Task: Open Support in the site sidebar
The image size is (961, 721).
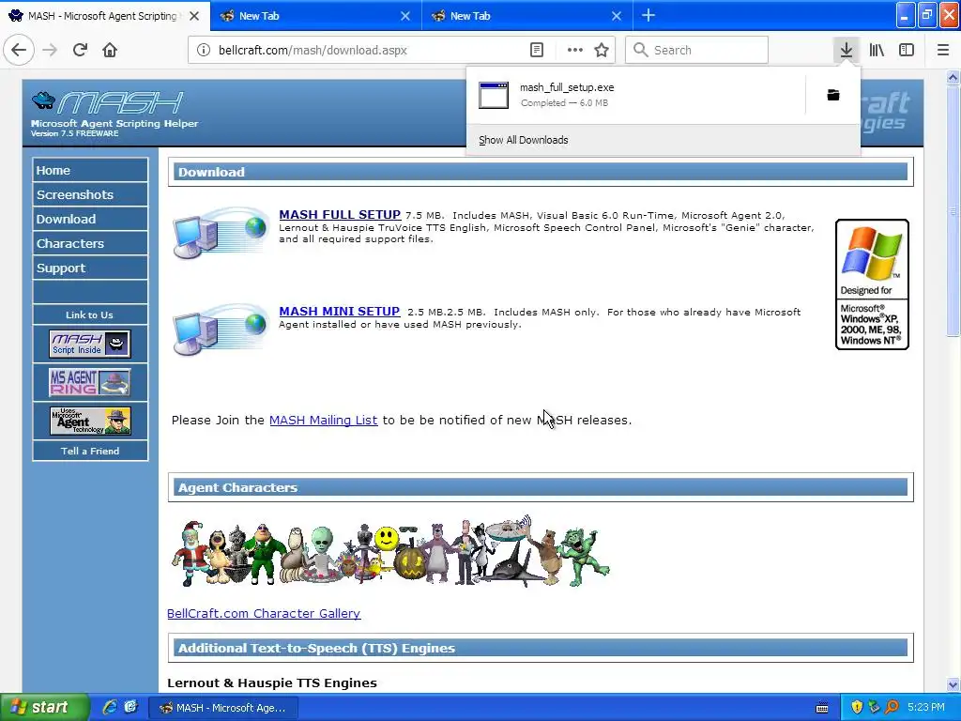Action: tap(90, 268)
